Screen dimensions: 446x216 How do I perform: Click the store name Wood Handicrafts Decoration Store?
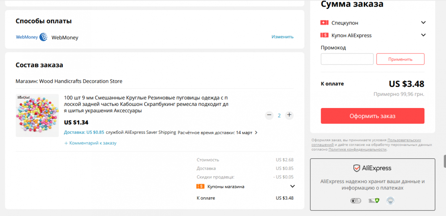[x=81, y=81]
